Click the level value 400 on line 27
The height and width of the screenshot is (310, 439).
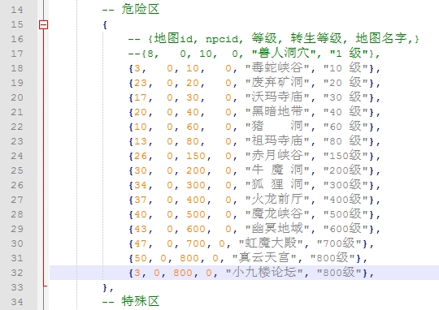click(x=196, y=200)
